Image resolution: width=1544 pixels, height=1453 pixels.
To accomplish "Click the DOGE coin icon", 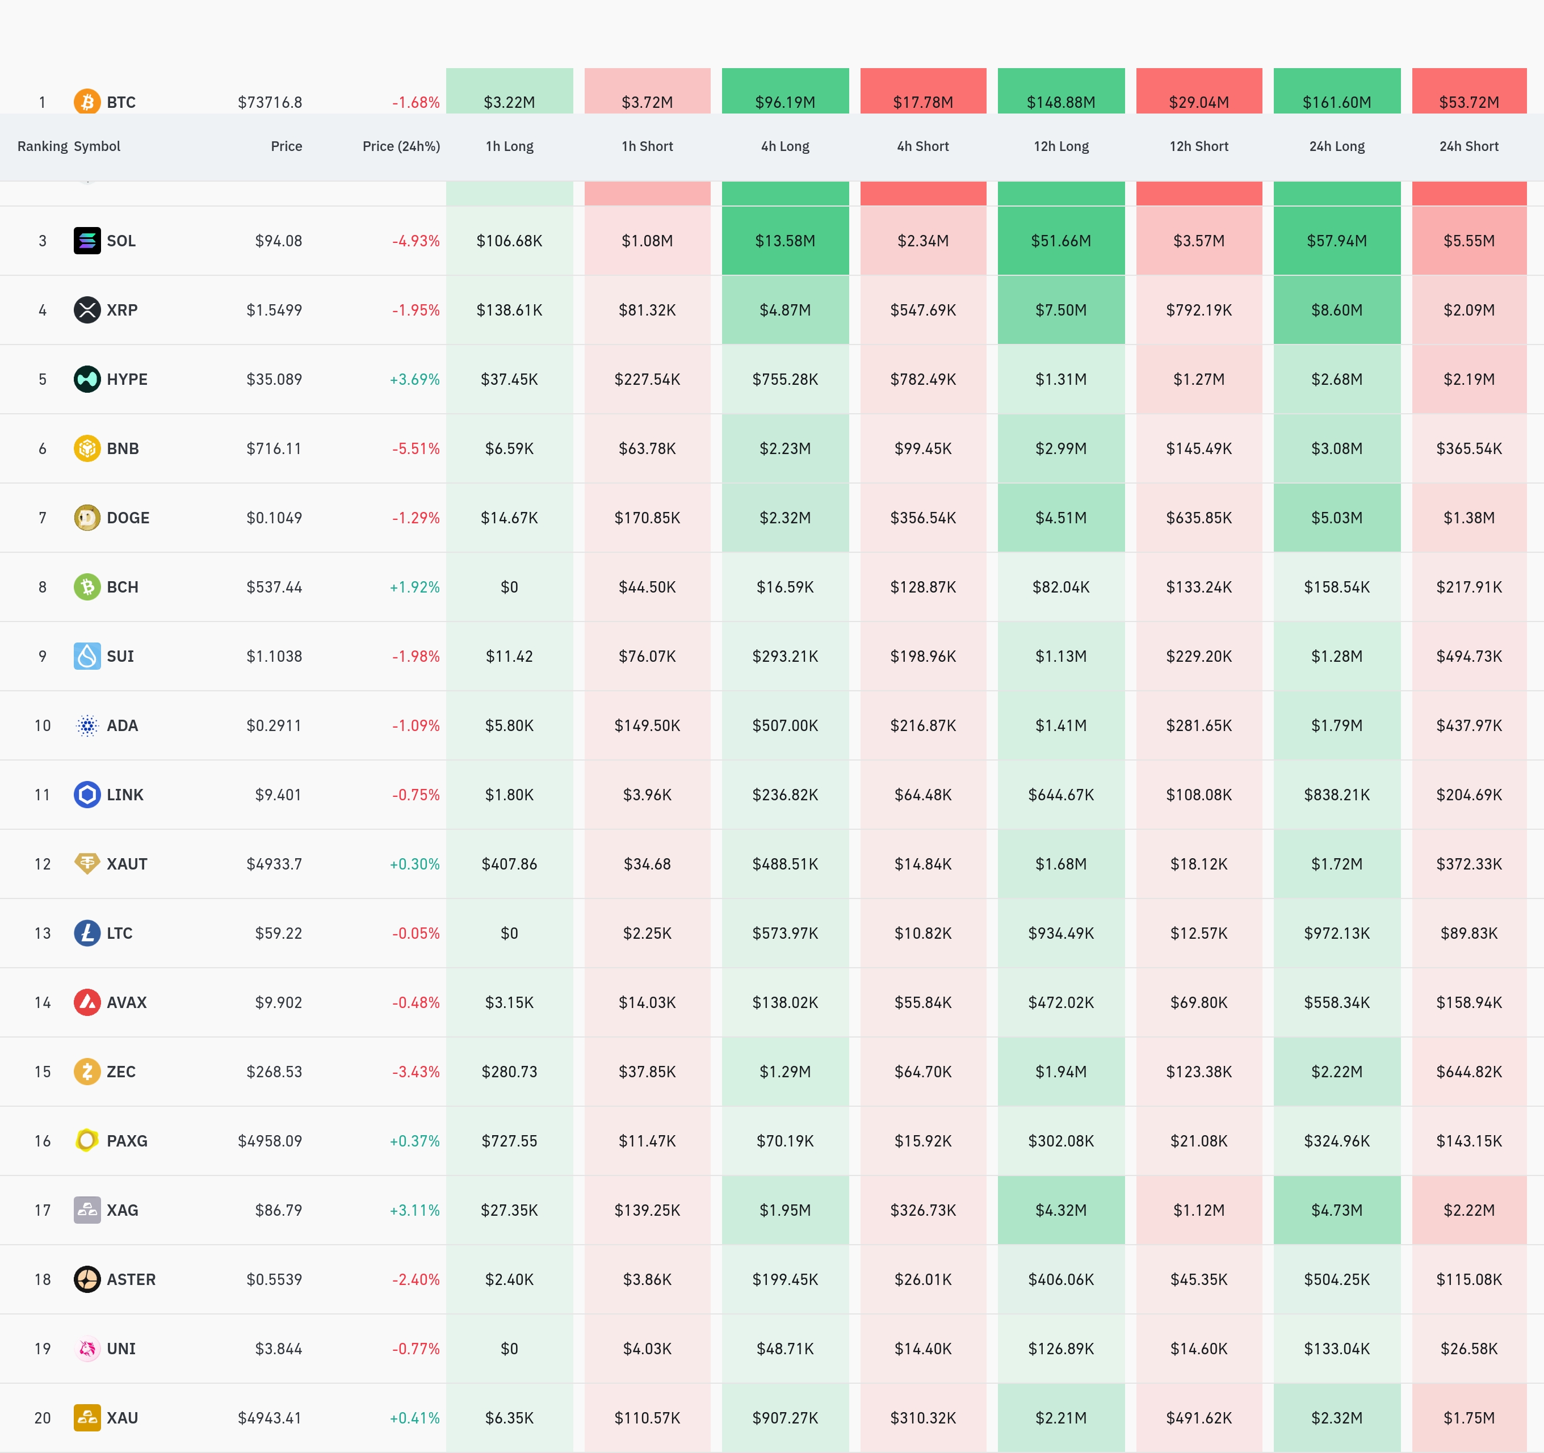I will 87,517.
